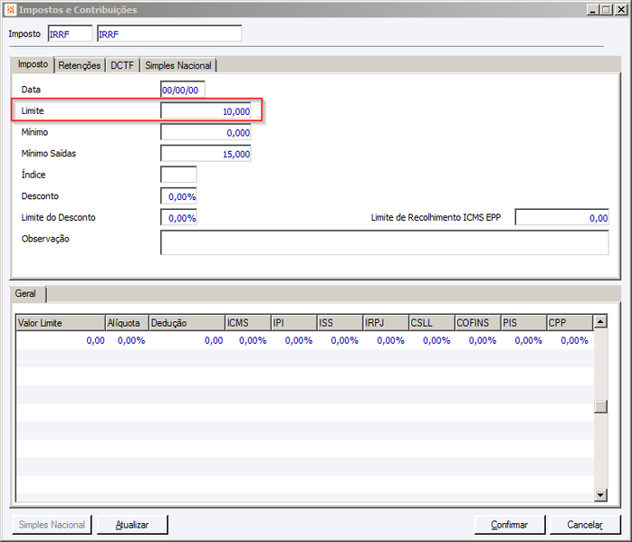
Task: Open the Simples Nacional tab
Action: (x=178, y=65)
